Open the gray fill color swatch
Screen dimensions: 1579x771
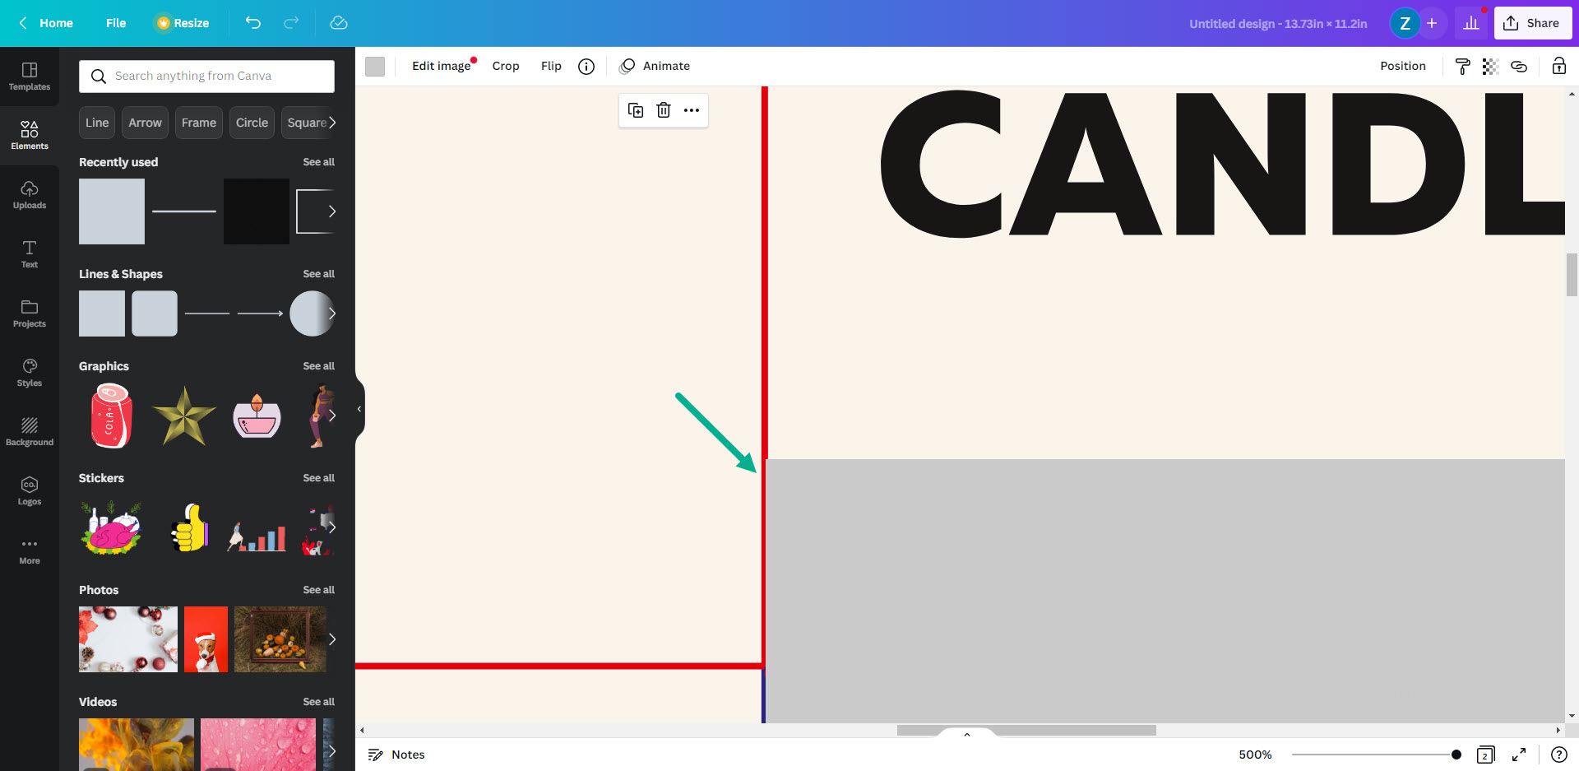375,66
